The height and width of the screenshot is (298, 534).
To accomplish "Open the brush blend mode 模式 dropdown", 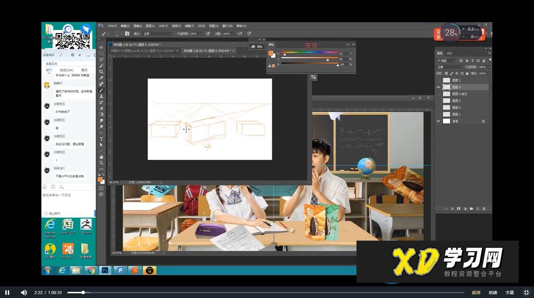I will 158,34.
